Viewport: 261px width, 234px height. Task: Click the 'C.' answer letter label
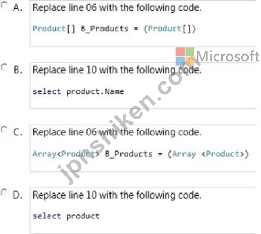[x=18, y=132]
